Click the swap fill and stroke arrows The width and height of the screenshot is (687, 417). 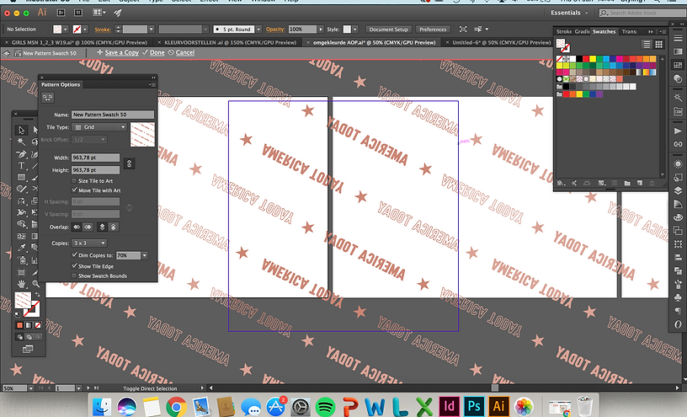[x=37, y=295]
